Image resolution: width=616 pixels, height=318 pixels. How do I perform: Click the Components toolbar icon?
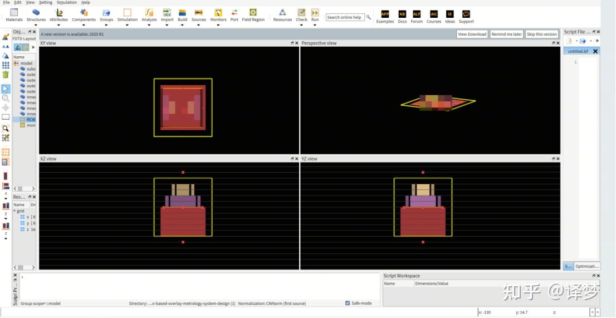84,13
